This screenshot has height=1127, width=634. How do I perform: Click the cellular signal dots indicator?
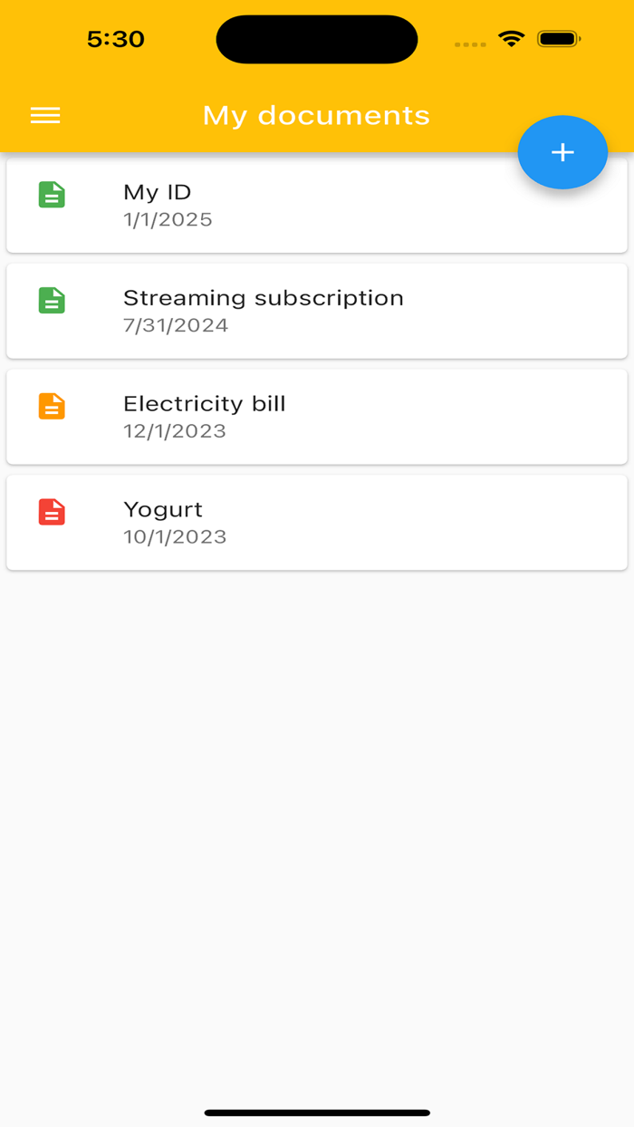(x=469, y=43)
